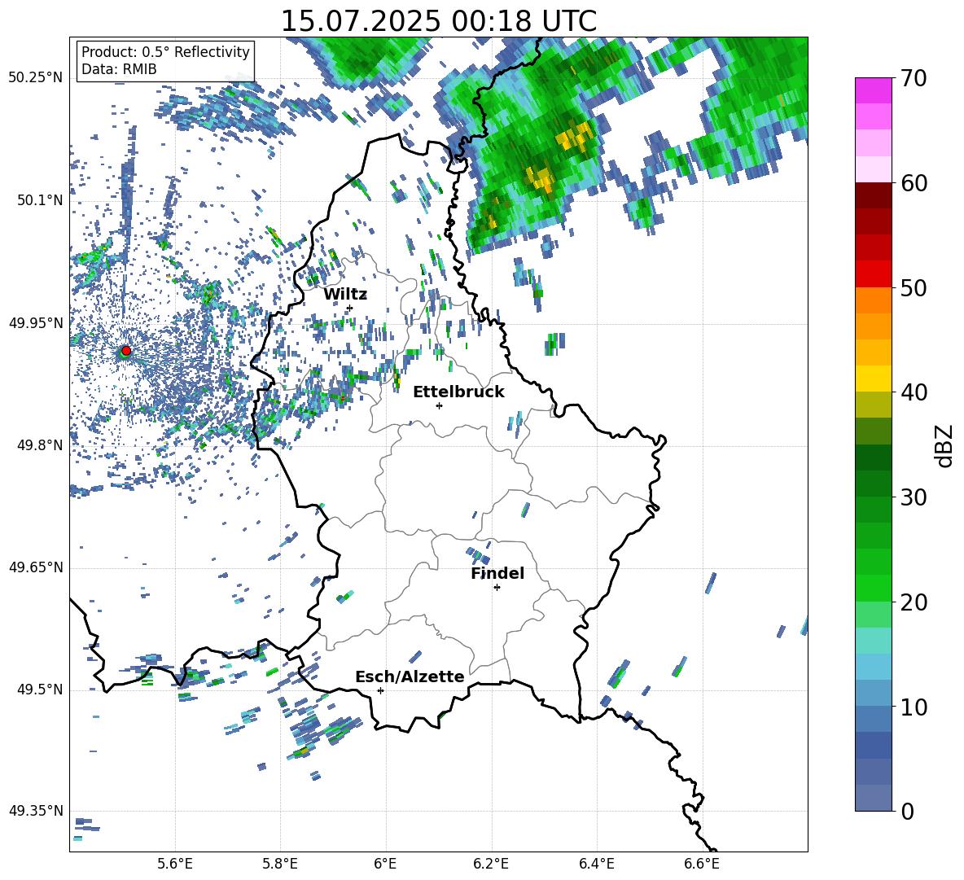Click the Esch/Alzette city label
Viewport: 964px width, 880px height.
410,677
